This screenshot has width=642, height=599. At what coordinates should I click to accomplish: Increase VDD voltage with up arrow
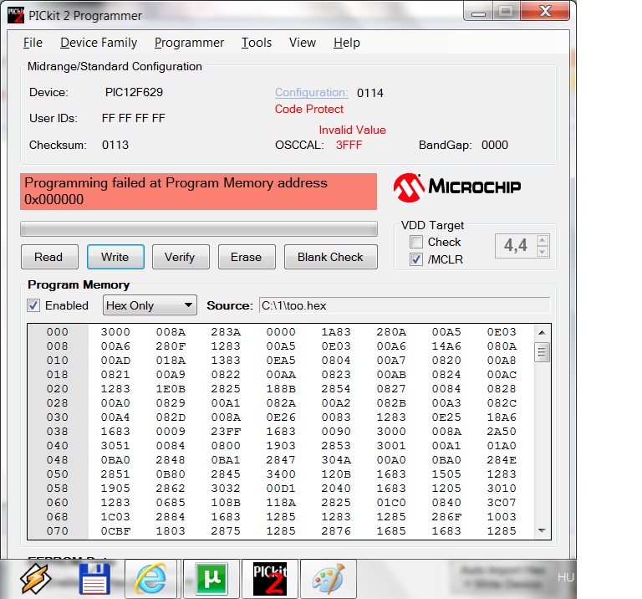click(542, 240)
